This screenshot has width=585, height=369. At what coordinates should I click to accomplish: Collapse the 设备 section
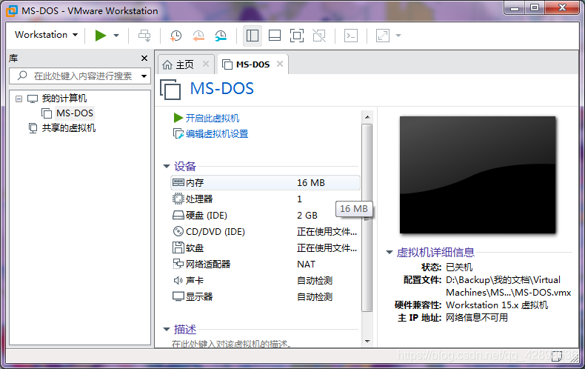click(167, 166)
